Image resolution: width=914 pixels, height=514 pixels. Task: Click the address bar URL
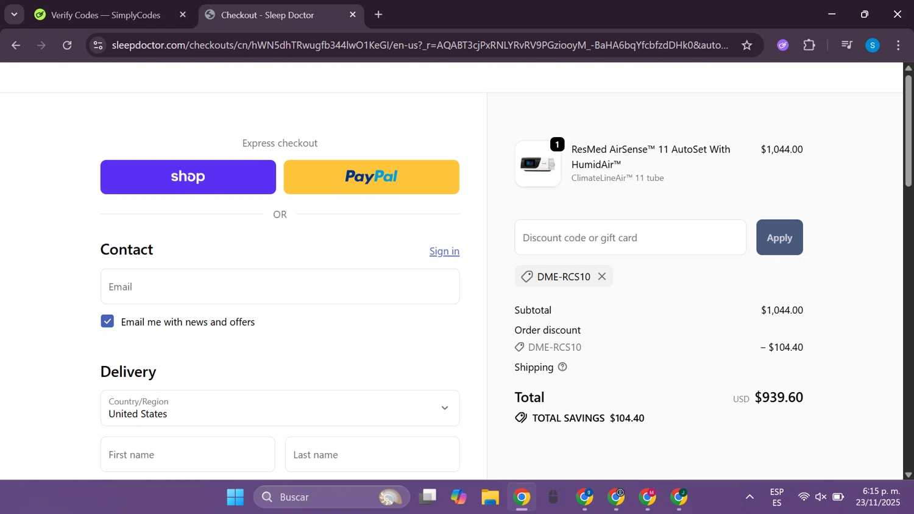(420, 45)
